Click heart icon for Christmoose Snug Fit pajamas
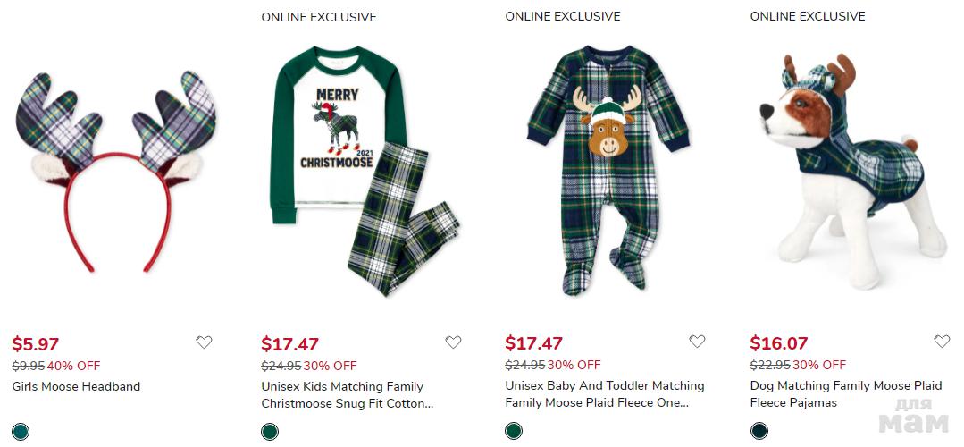The width and height of the screenshot is (964, 447). tap(453, 342)
